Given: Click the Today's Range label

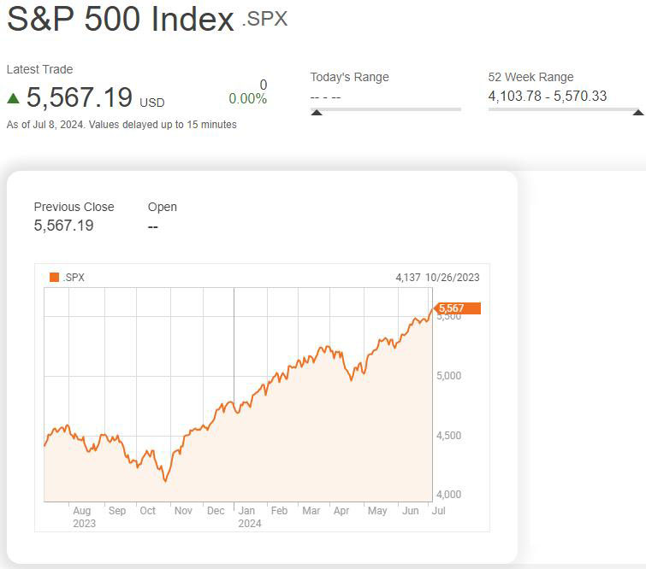Looking at the screenshot, I should (349, 77).
